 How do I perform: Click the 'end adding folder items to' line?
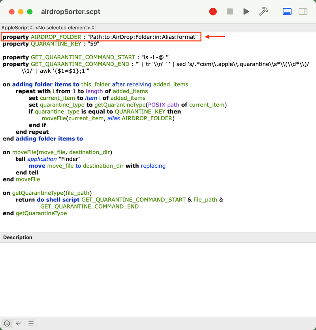(43, 139)
